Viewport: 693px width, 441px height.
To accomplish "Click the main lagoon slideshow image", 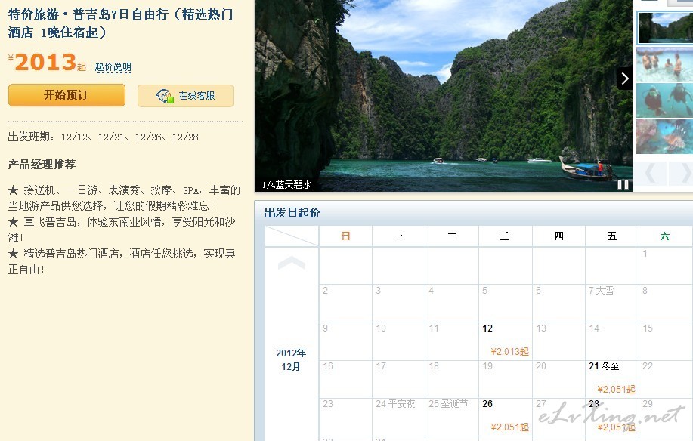I will [x=444, y=95].
